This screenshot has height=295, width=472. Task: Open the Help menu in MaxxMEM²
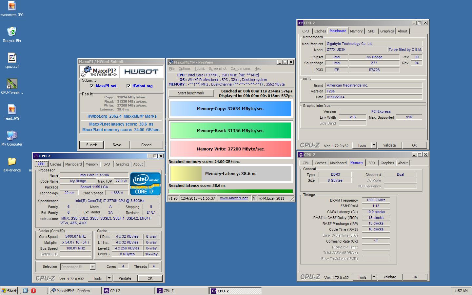tap(258, 69)
